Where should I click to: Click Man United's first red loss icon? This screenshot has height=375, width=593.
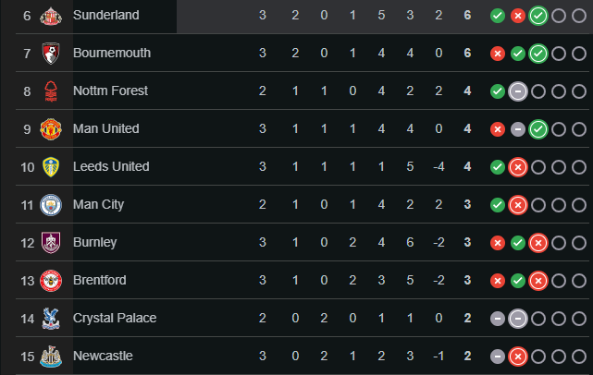(x=498, y=129)
